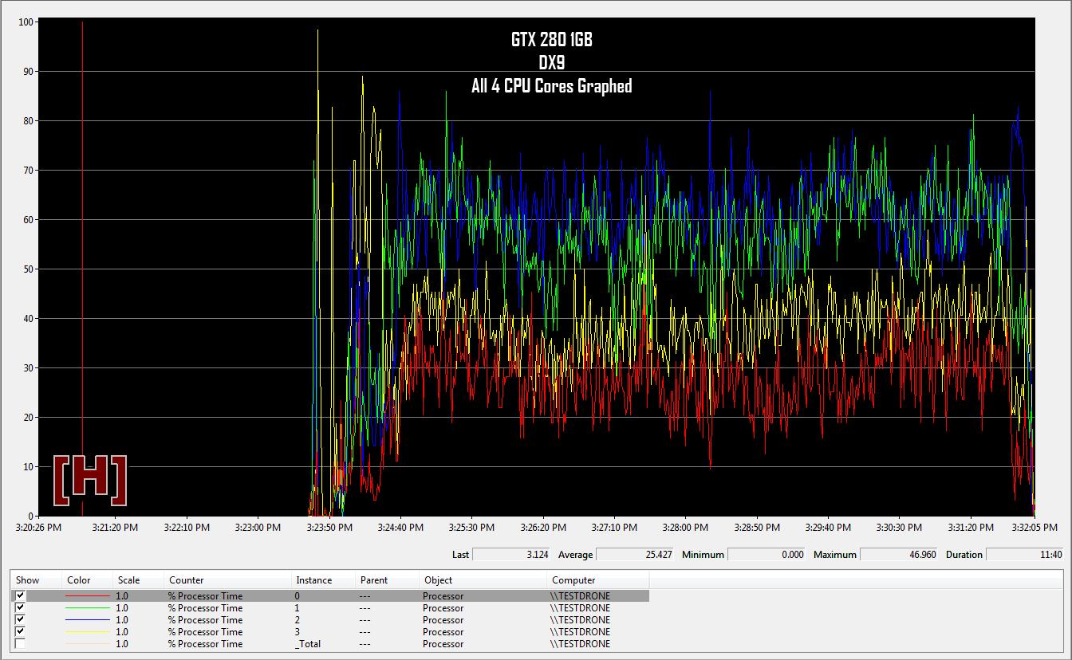Click the _Total instance cell

coord(308,643)
